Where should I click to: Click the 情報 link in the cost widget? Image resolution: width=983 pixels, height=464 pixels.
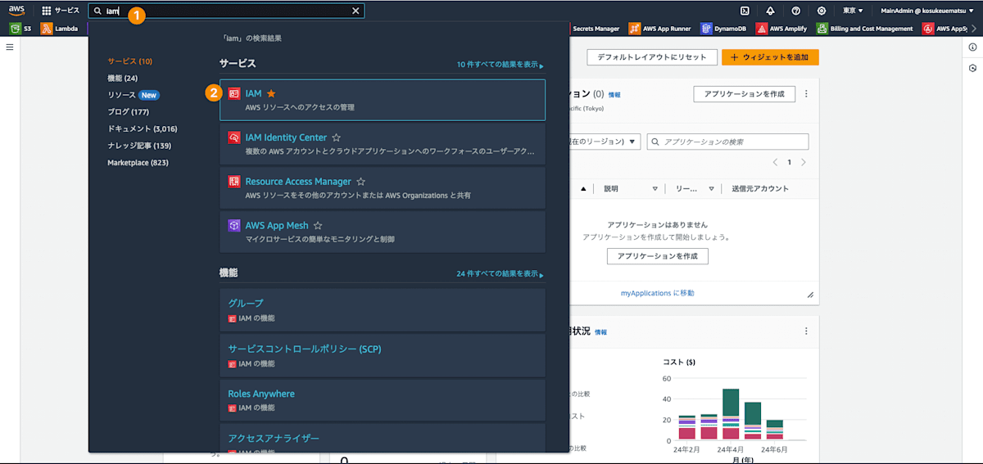(x=601, y=332)
